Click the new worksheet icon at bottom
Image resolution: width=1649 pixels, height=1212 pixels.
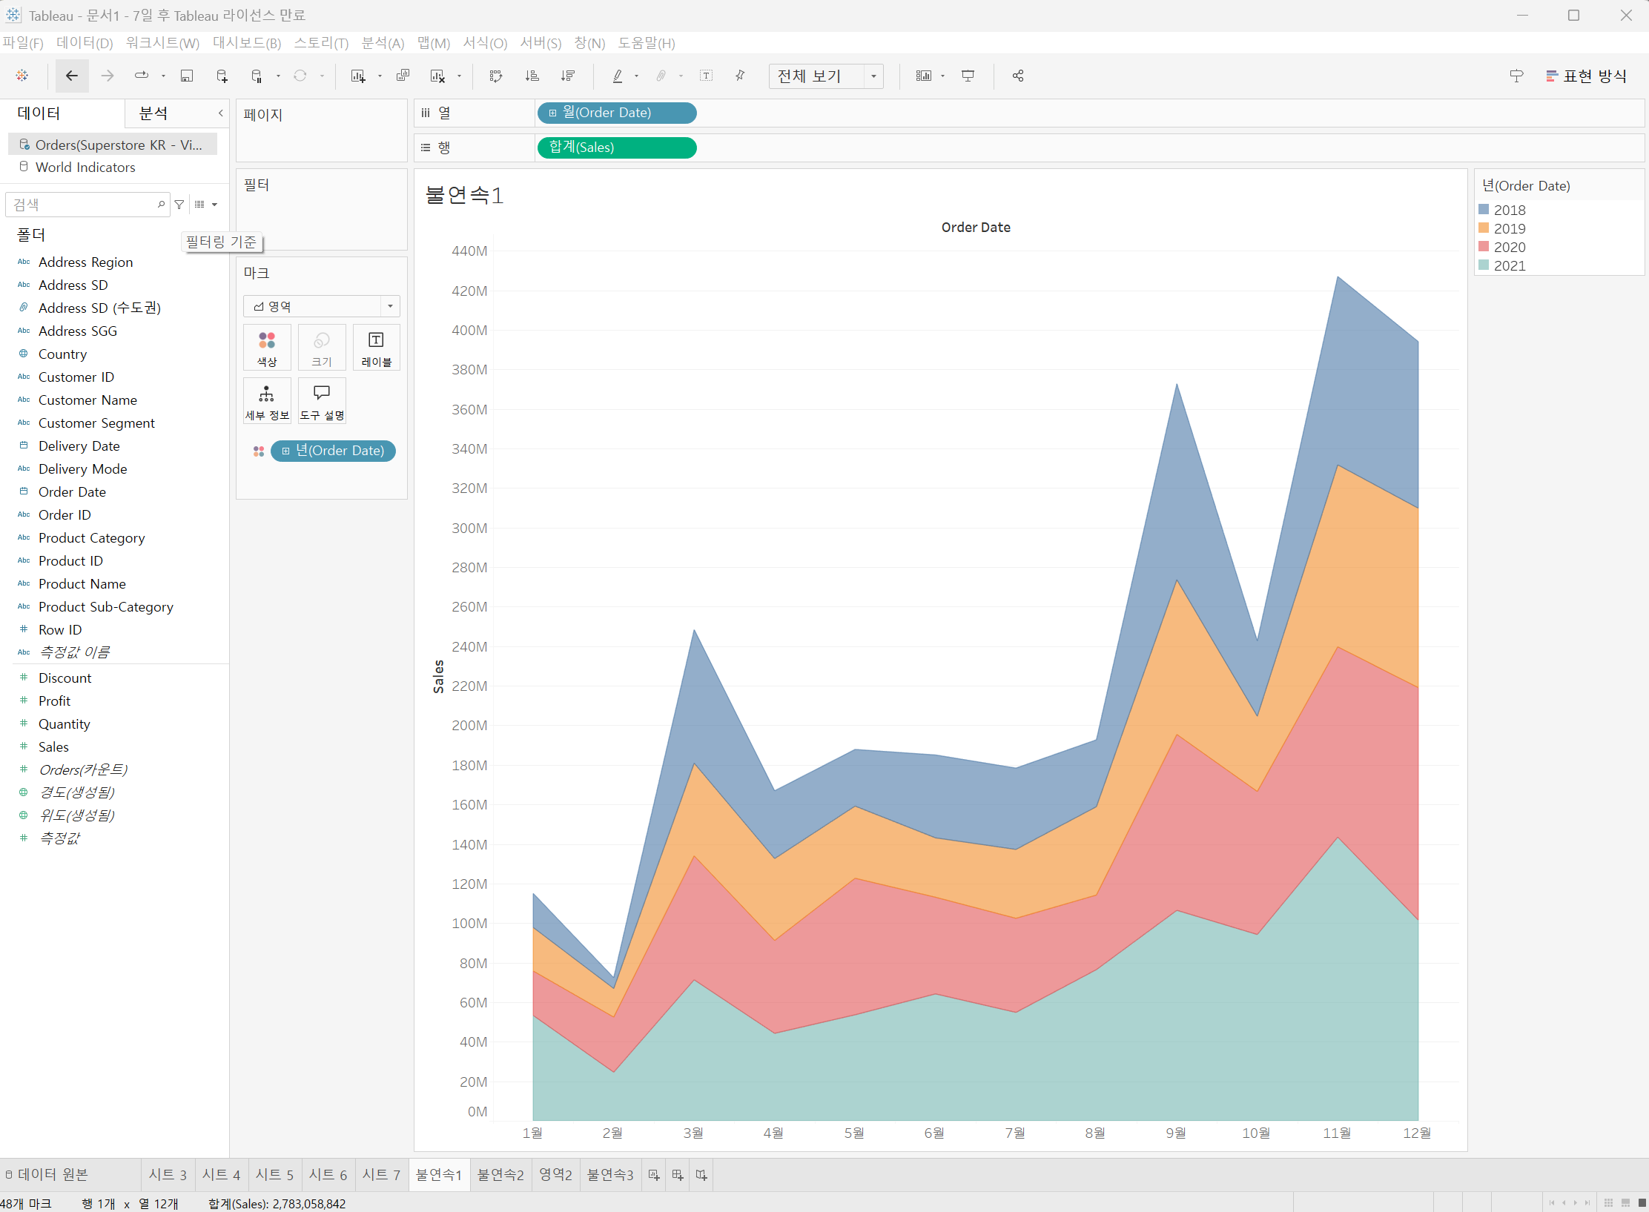654,1175
